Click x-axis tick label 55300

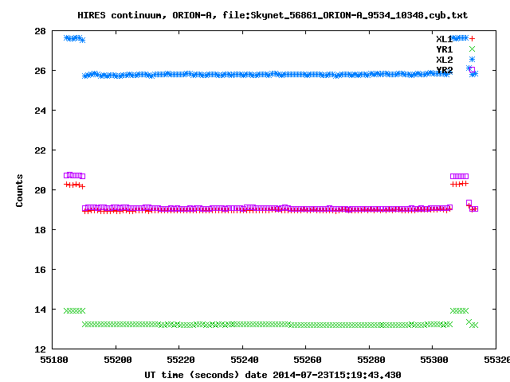click(433, 360)
